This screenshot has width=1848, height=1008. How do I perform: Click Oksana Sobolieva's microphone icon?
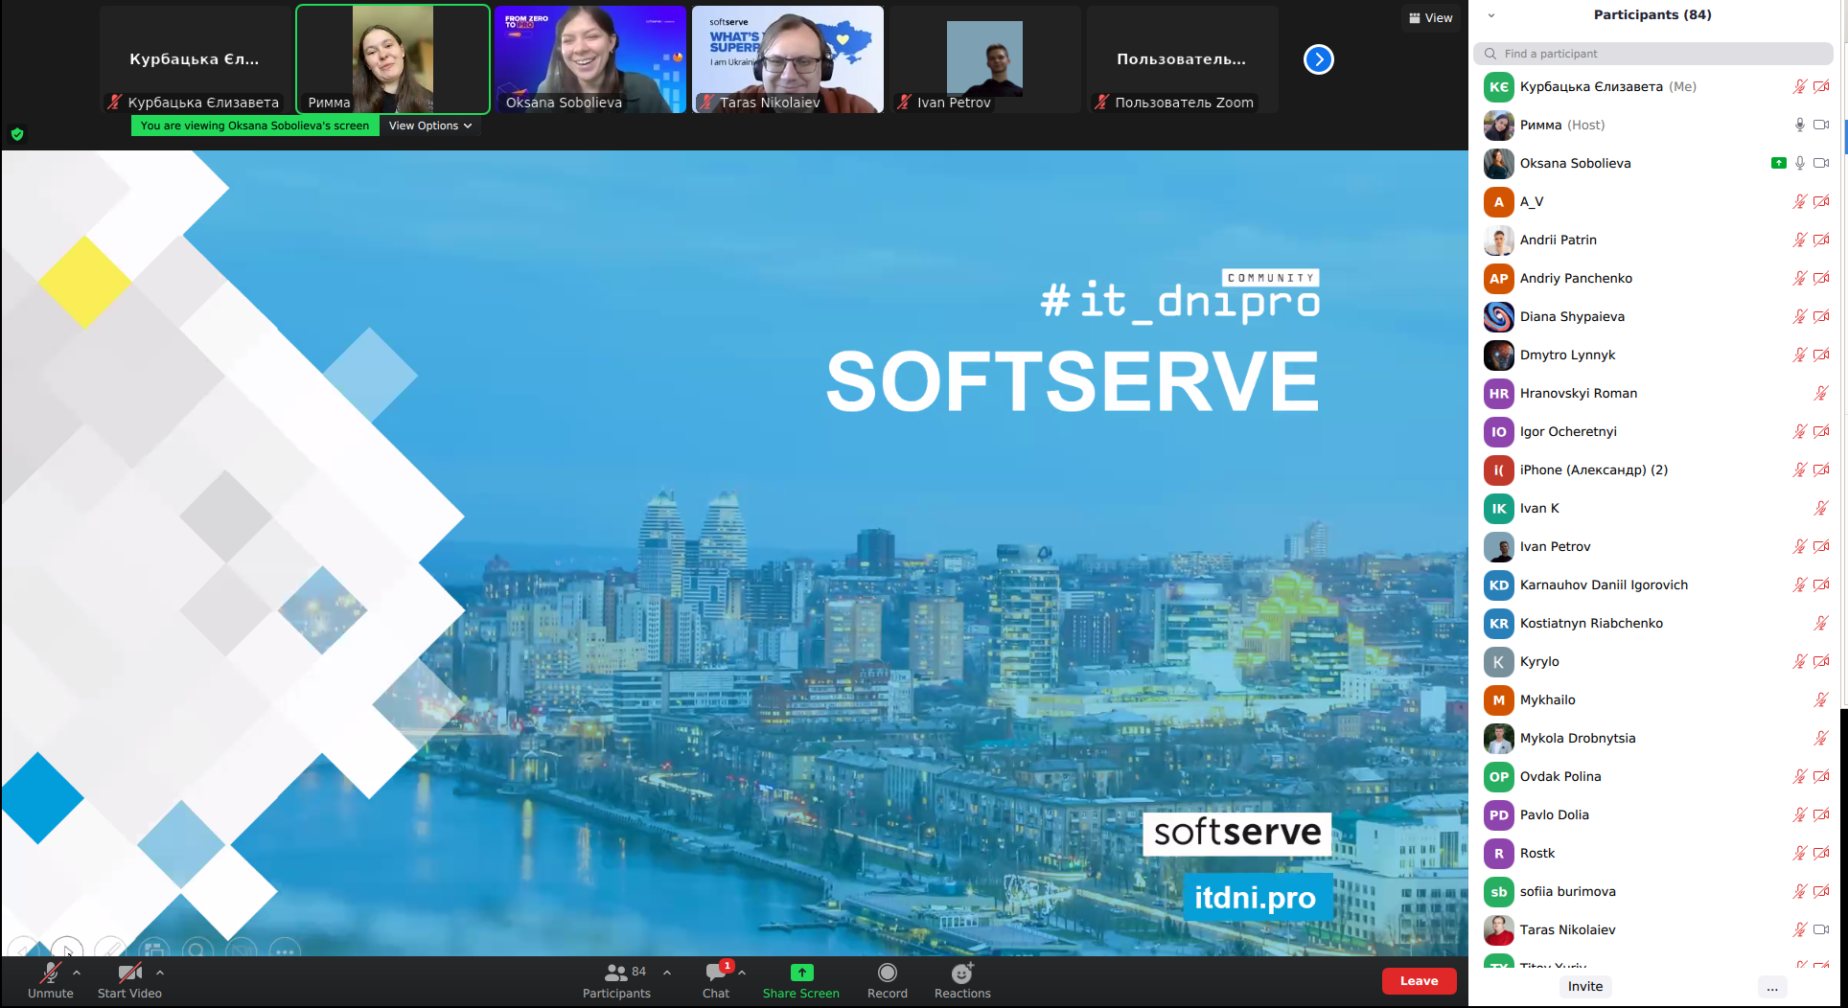[x=1800, y=163]
